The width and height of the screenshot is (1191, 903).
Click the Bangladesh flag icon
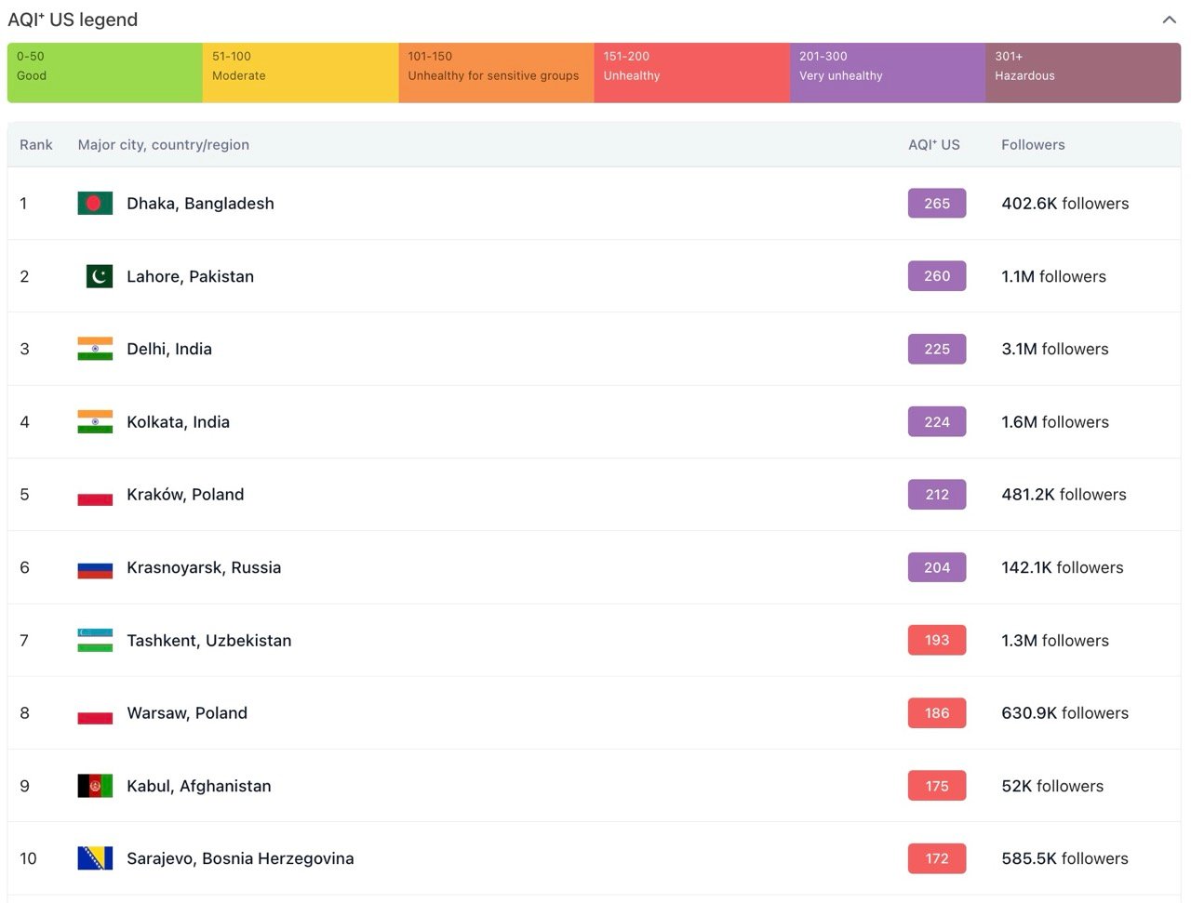pos(95,204)
